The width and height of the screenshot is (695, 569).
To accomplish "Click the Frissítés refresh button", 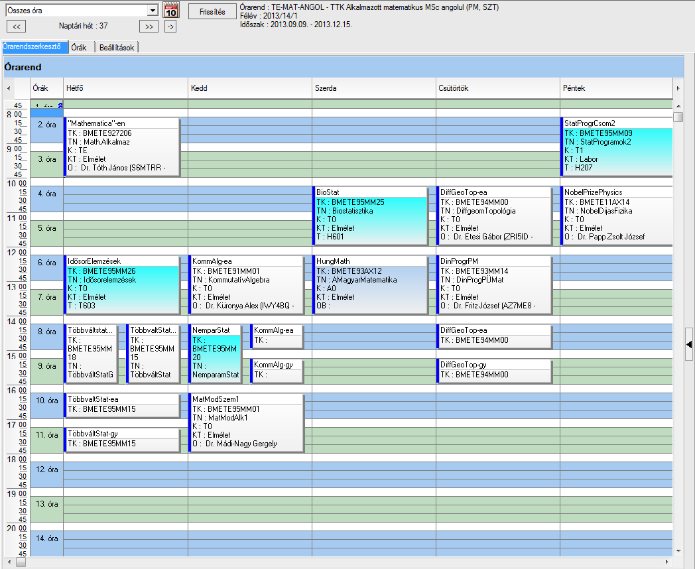I will point(212,11).
